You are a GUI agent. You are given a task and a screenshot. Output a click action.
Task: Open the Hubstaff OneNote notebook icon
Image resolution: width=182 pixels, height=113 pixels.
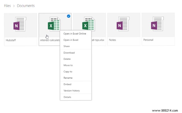(20, 24)
